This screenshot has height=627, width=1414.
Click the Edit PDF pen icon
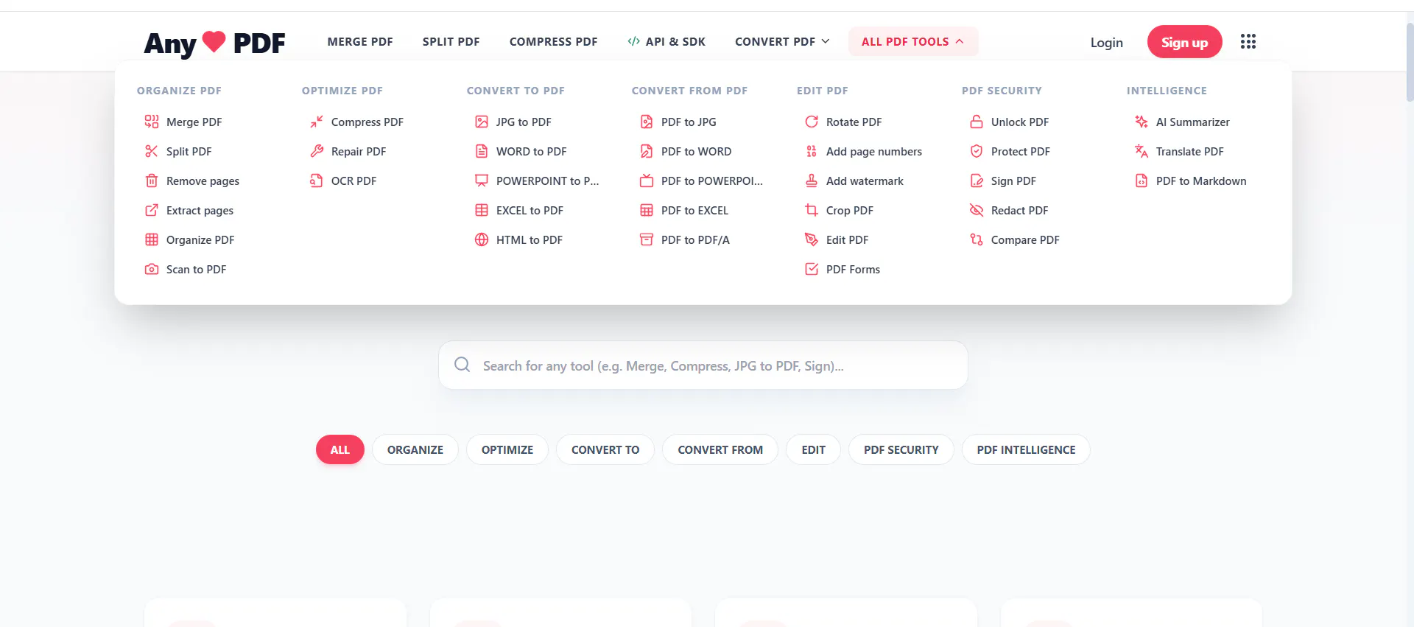[x=812, y=239]
